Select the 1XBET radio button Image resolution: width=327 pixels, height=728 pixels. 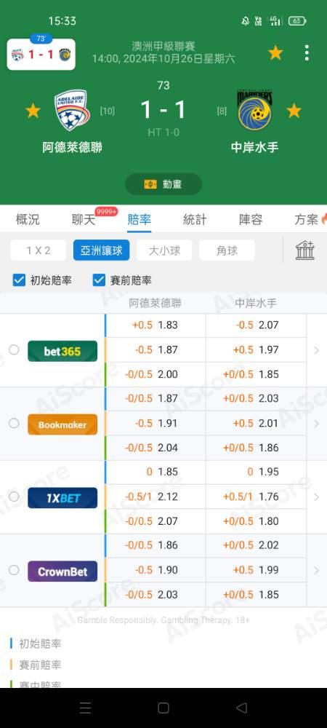pos(14,496)
